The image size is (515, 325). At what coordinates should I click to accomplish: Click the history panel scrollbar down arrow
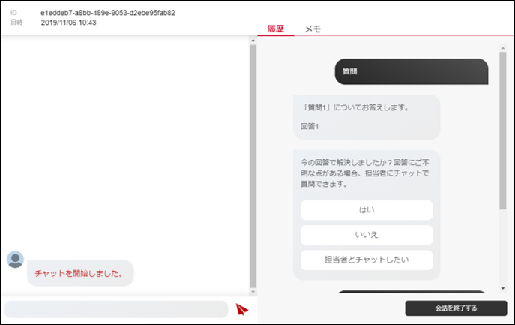(503, 290)
